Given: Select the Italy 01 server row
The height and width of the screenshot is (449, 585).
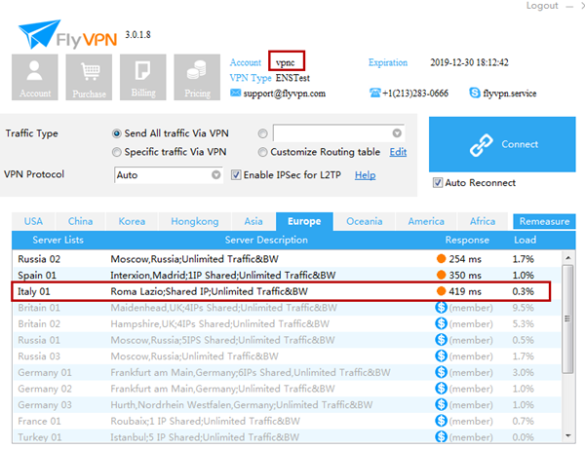Looking at the screenshot, I should click(287, 291).
